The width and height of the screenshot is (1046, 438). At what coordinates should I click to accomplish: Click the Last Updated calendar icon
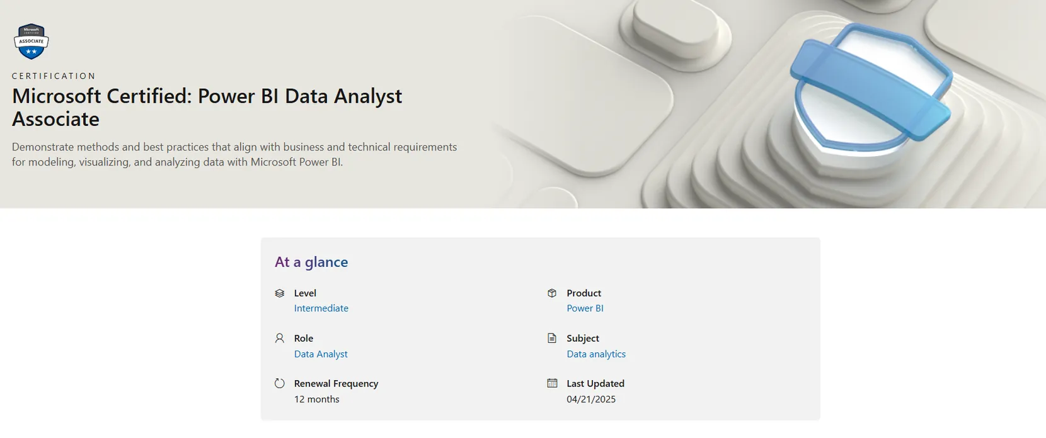point(552,383)
